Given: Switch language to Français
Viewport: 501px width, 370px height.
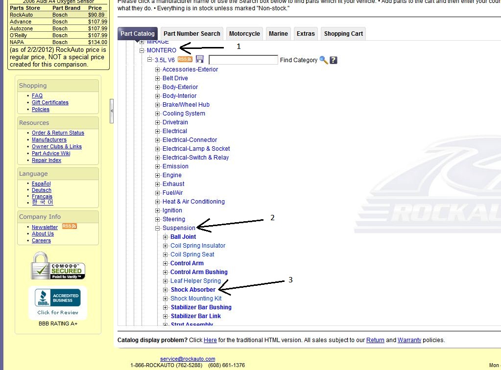Looking at the screenshot, I should click(x=42, y=196).
